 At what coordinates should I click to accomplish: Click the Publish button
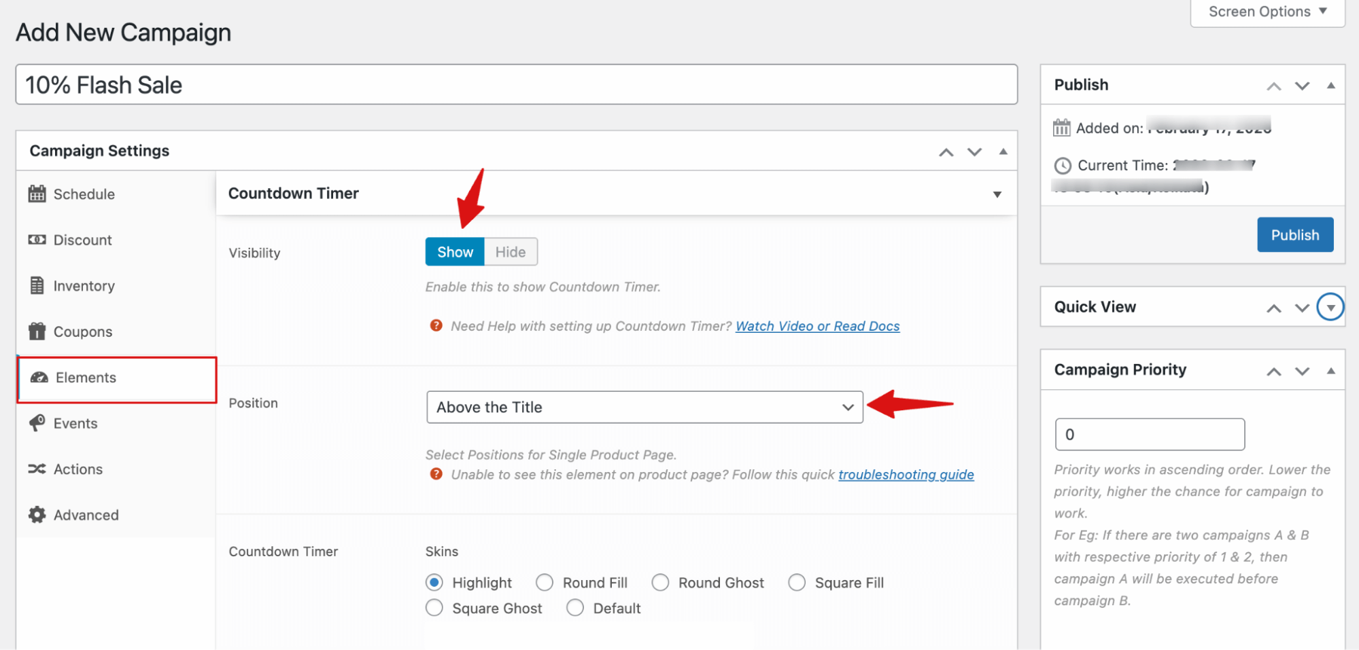[x=1294, y=234]
